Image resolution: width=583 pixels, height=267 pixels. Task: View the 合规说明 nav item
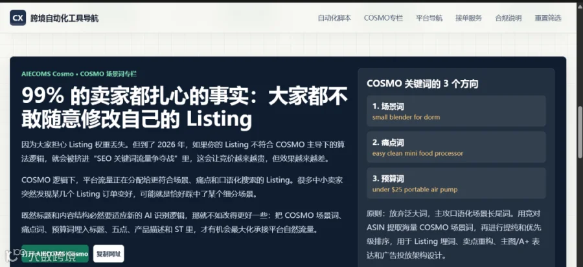click(x=509, y=18)
